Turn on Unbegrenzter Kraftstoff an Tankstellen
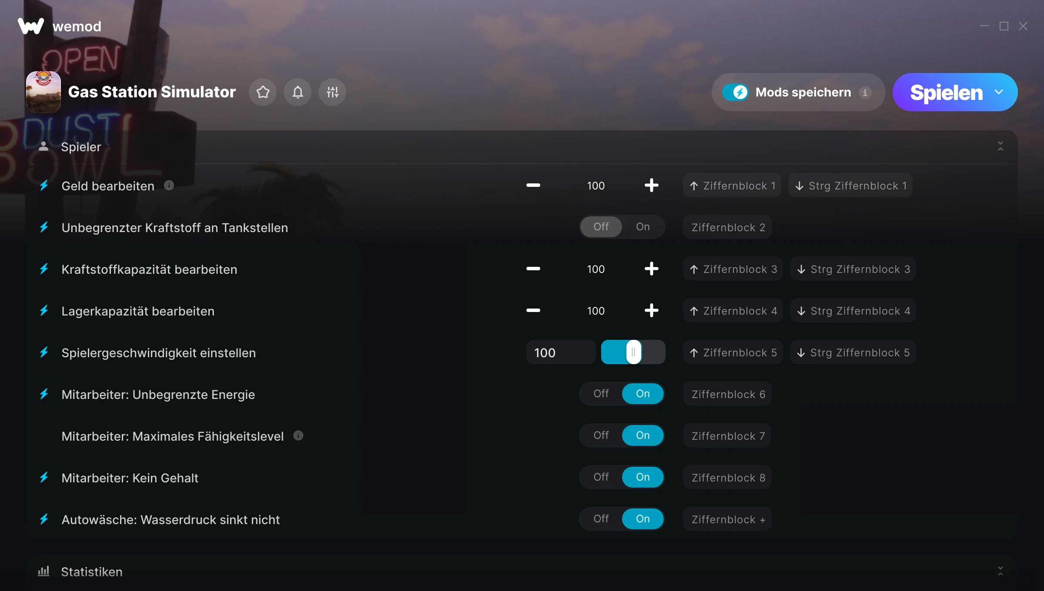The image size is (1044, 591). [x=643, y=227]
